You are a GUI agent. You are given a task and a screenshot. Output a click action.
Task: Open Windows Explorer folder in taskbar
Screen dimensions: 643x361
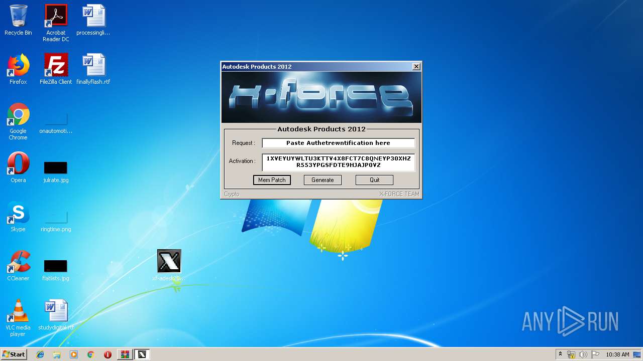click(x=57, y=354)
